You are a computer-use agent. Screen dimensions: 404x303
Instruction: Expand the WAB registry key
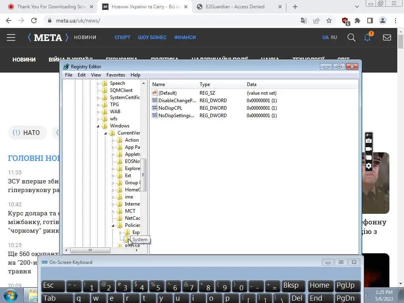[98, 112]
